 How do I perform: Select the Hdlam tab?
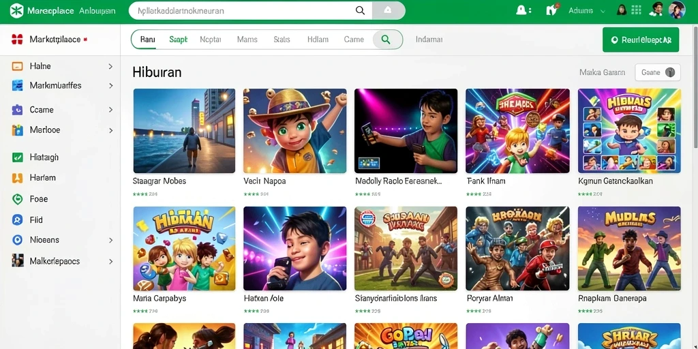318,40
